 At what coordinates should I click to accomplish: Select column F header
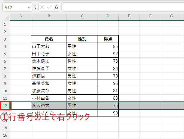tap(150, 17)
